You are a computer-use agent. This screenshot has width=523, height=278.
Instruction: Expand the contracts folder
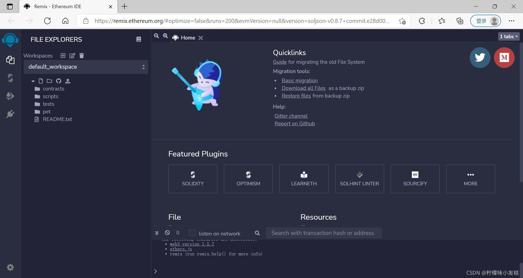click(50, 89)
